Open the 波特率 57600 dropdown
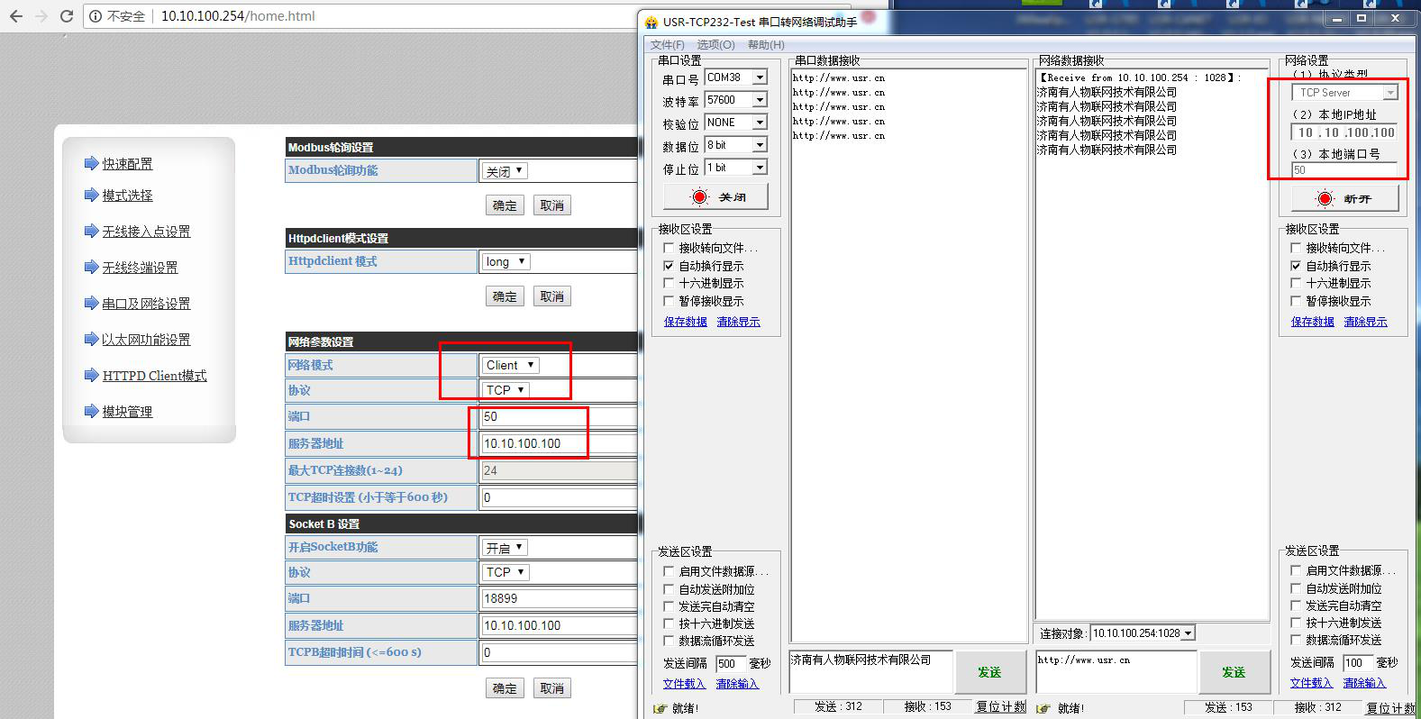 pos(760,100)
